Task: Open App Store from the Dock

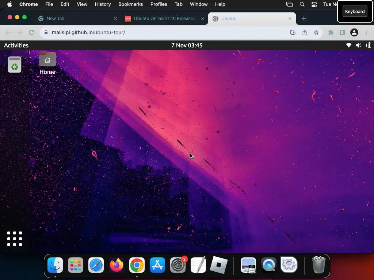Action: tap(157, 265)
